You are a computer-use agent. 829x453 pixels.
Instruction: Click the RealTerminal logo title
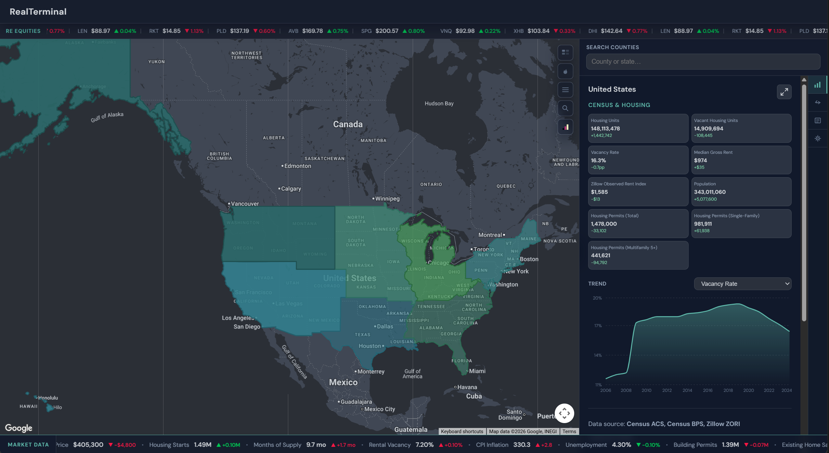pos(38,12)
